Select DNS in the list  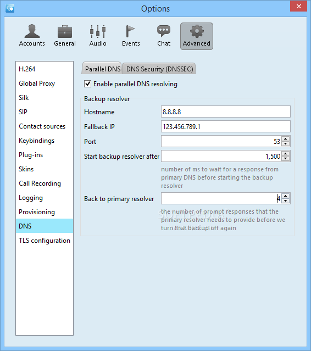click(45, 226)
